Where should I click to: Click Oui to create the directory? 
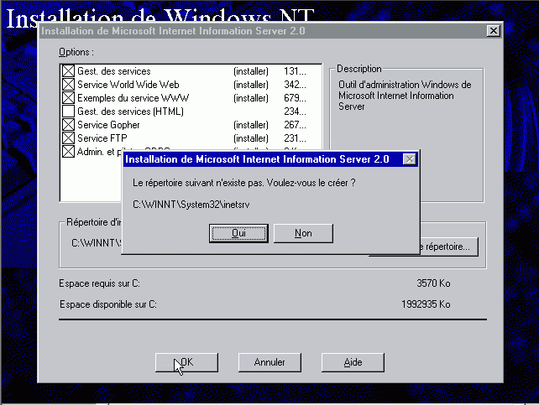(x=238, y=233)
